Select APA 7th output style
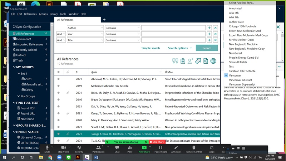The height and width of the screenshot is (161, 286). coord(234,17)
